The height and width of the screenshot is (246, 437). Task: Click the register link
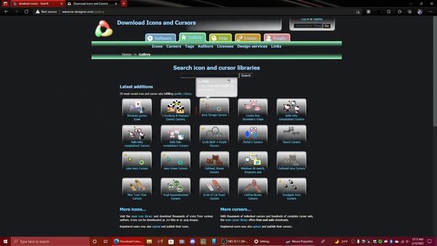coord(318,19)
